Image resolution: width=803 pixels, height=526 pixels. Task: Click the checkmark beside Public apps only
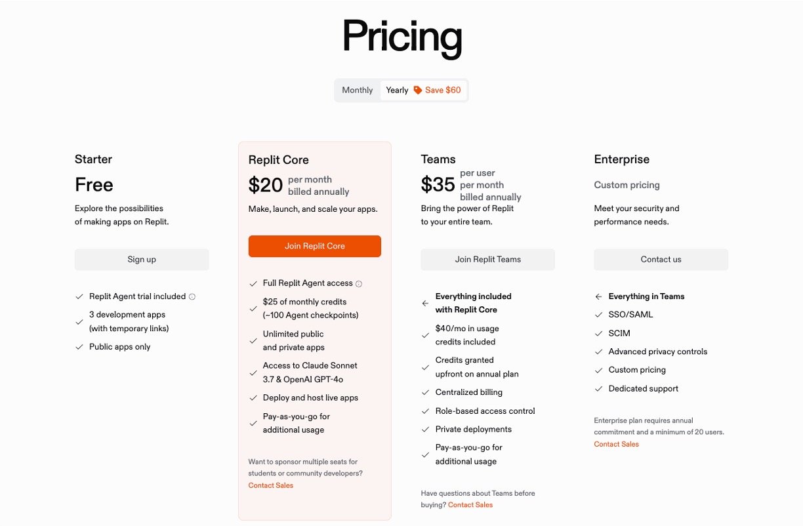coord(79,347)
